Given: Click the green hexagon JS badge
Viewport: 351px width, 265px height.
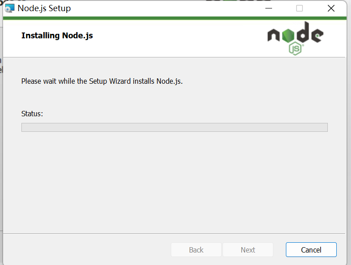Looking at the screenshot, I should (x=295, y=48).
